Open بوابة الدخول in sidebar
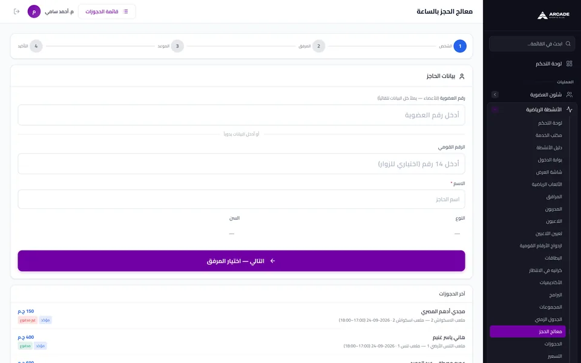This screenshot has width=581, height=363. click(550, 160)
